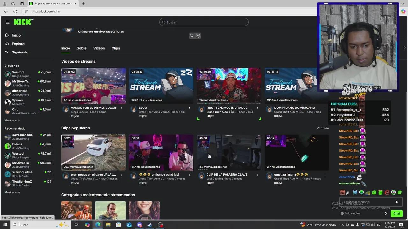Switch to the Sobre tab

[82, 48]
